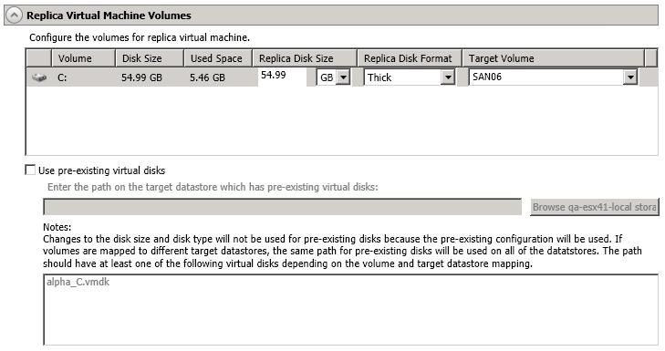Click the Browse qa-esx41-local storage button
Viewport: 665px width, 351px height.
[x=595, y=207]
